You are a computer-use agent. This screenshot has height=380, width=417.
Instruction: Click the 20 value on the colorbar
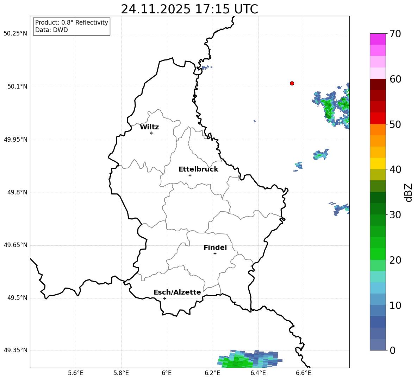[x=395, y=260]
